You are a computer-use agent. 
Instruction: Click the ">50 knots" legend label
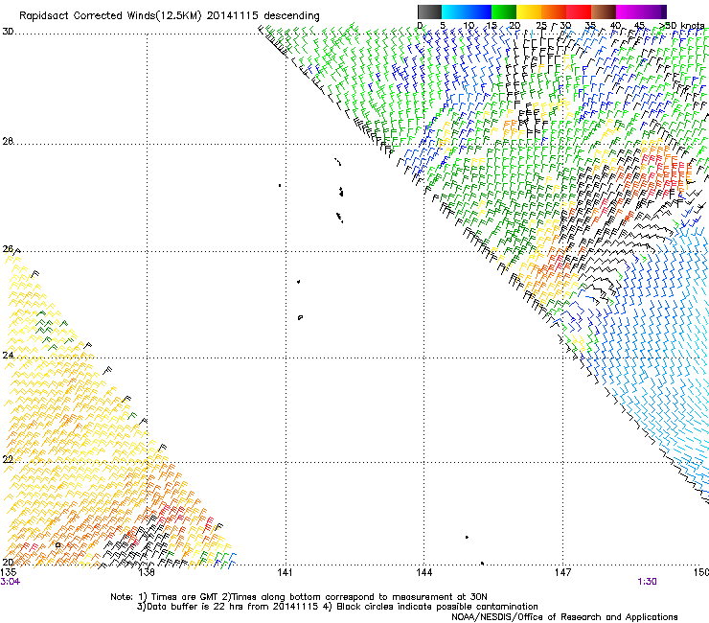pos(681,25)
